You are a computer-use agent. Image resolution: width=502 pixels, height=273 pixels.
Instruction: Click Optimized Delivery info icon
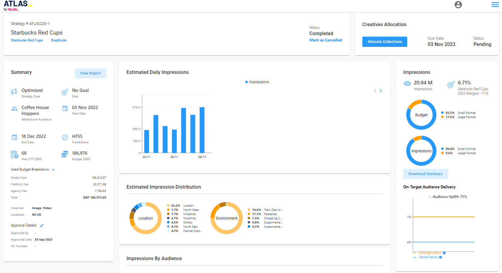(444, 253)
